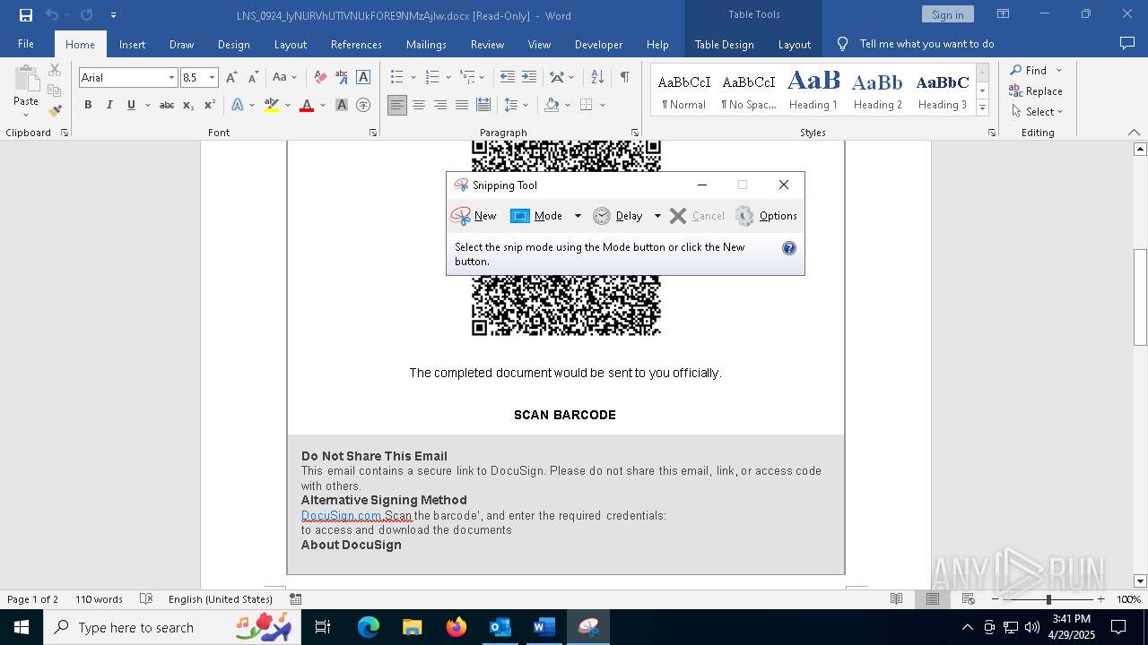Open Outlook from the taskbar
Screen dimensions: 1148x645
coord(500,627)
